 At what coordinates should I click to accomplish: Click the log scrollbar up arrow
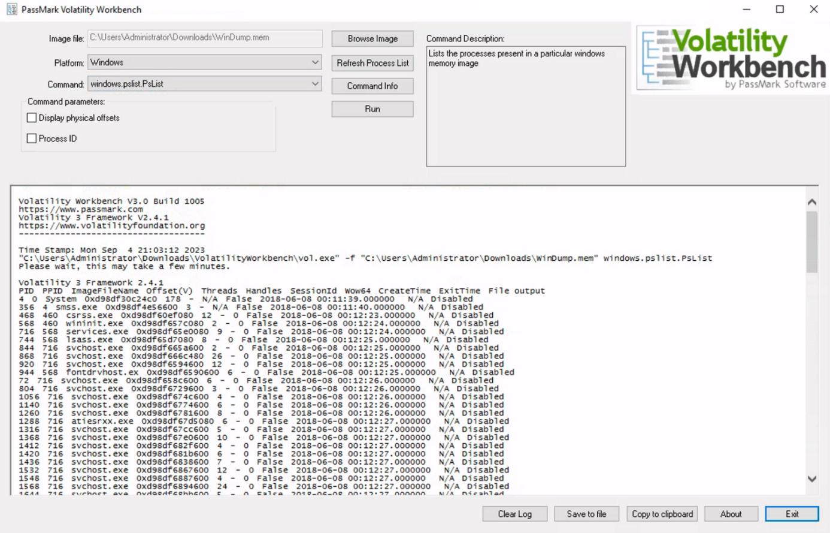812,202
